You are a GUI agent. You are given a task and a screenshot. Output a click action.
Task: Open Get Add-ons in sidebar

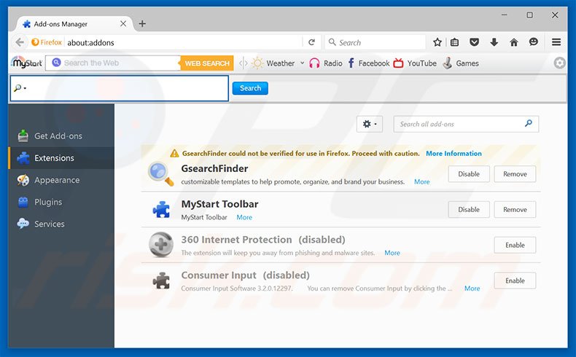click(x=61, y=136)
